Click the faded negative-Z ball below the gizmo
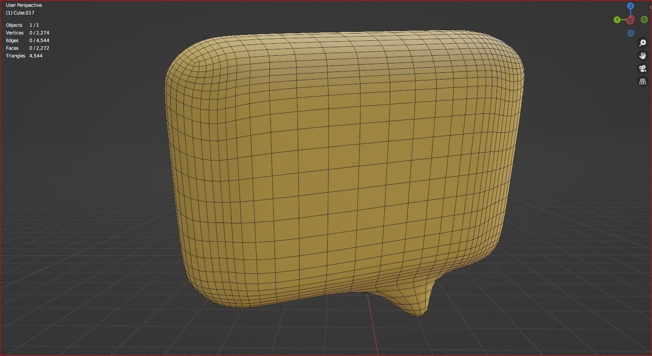 [631, 33]
